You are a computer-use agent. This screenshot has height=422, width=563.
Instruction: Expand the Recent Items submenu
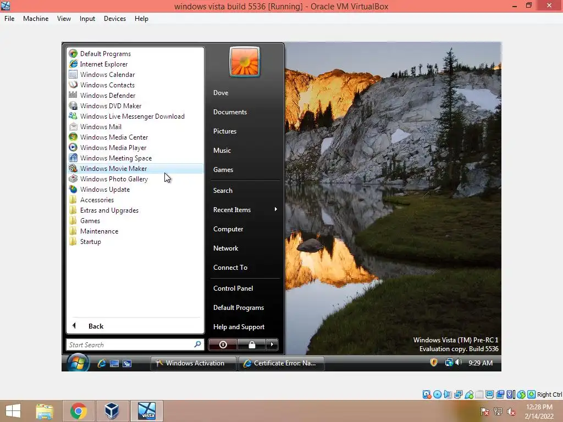coord(245,209)
